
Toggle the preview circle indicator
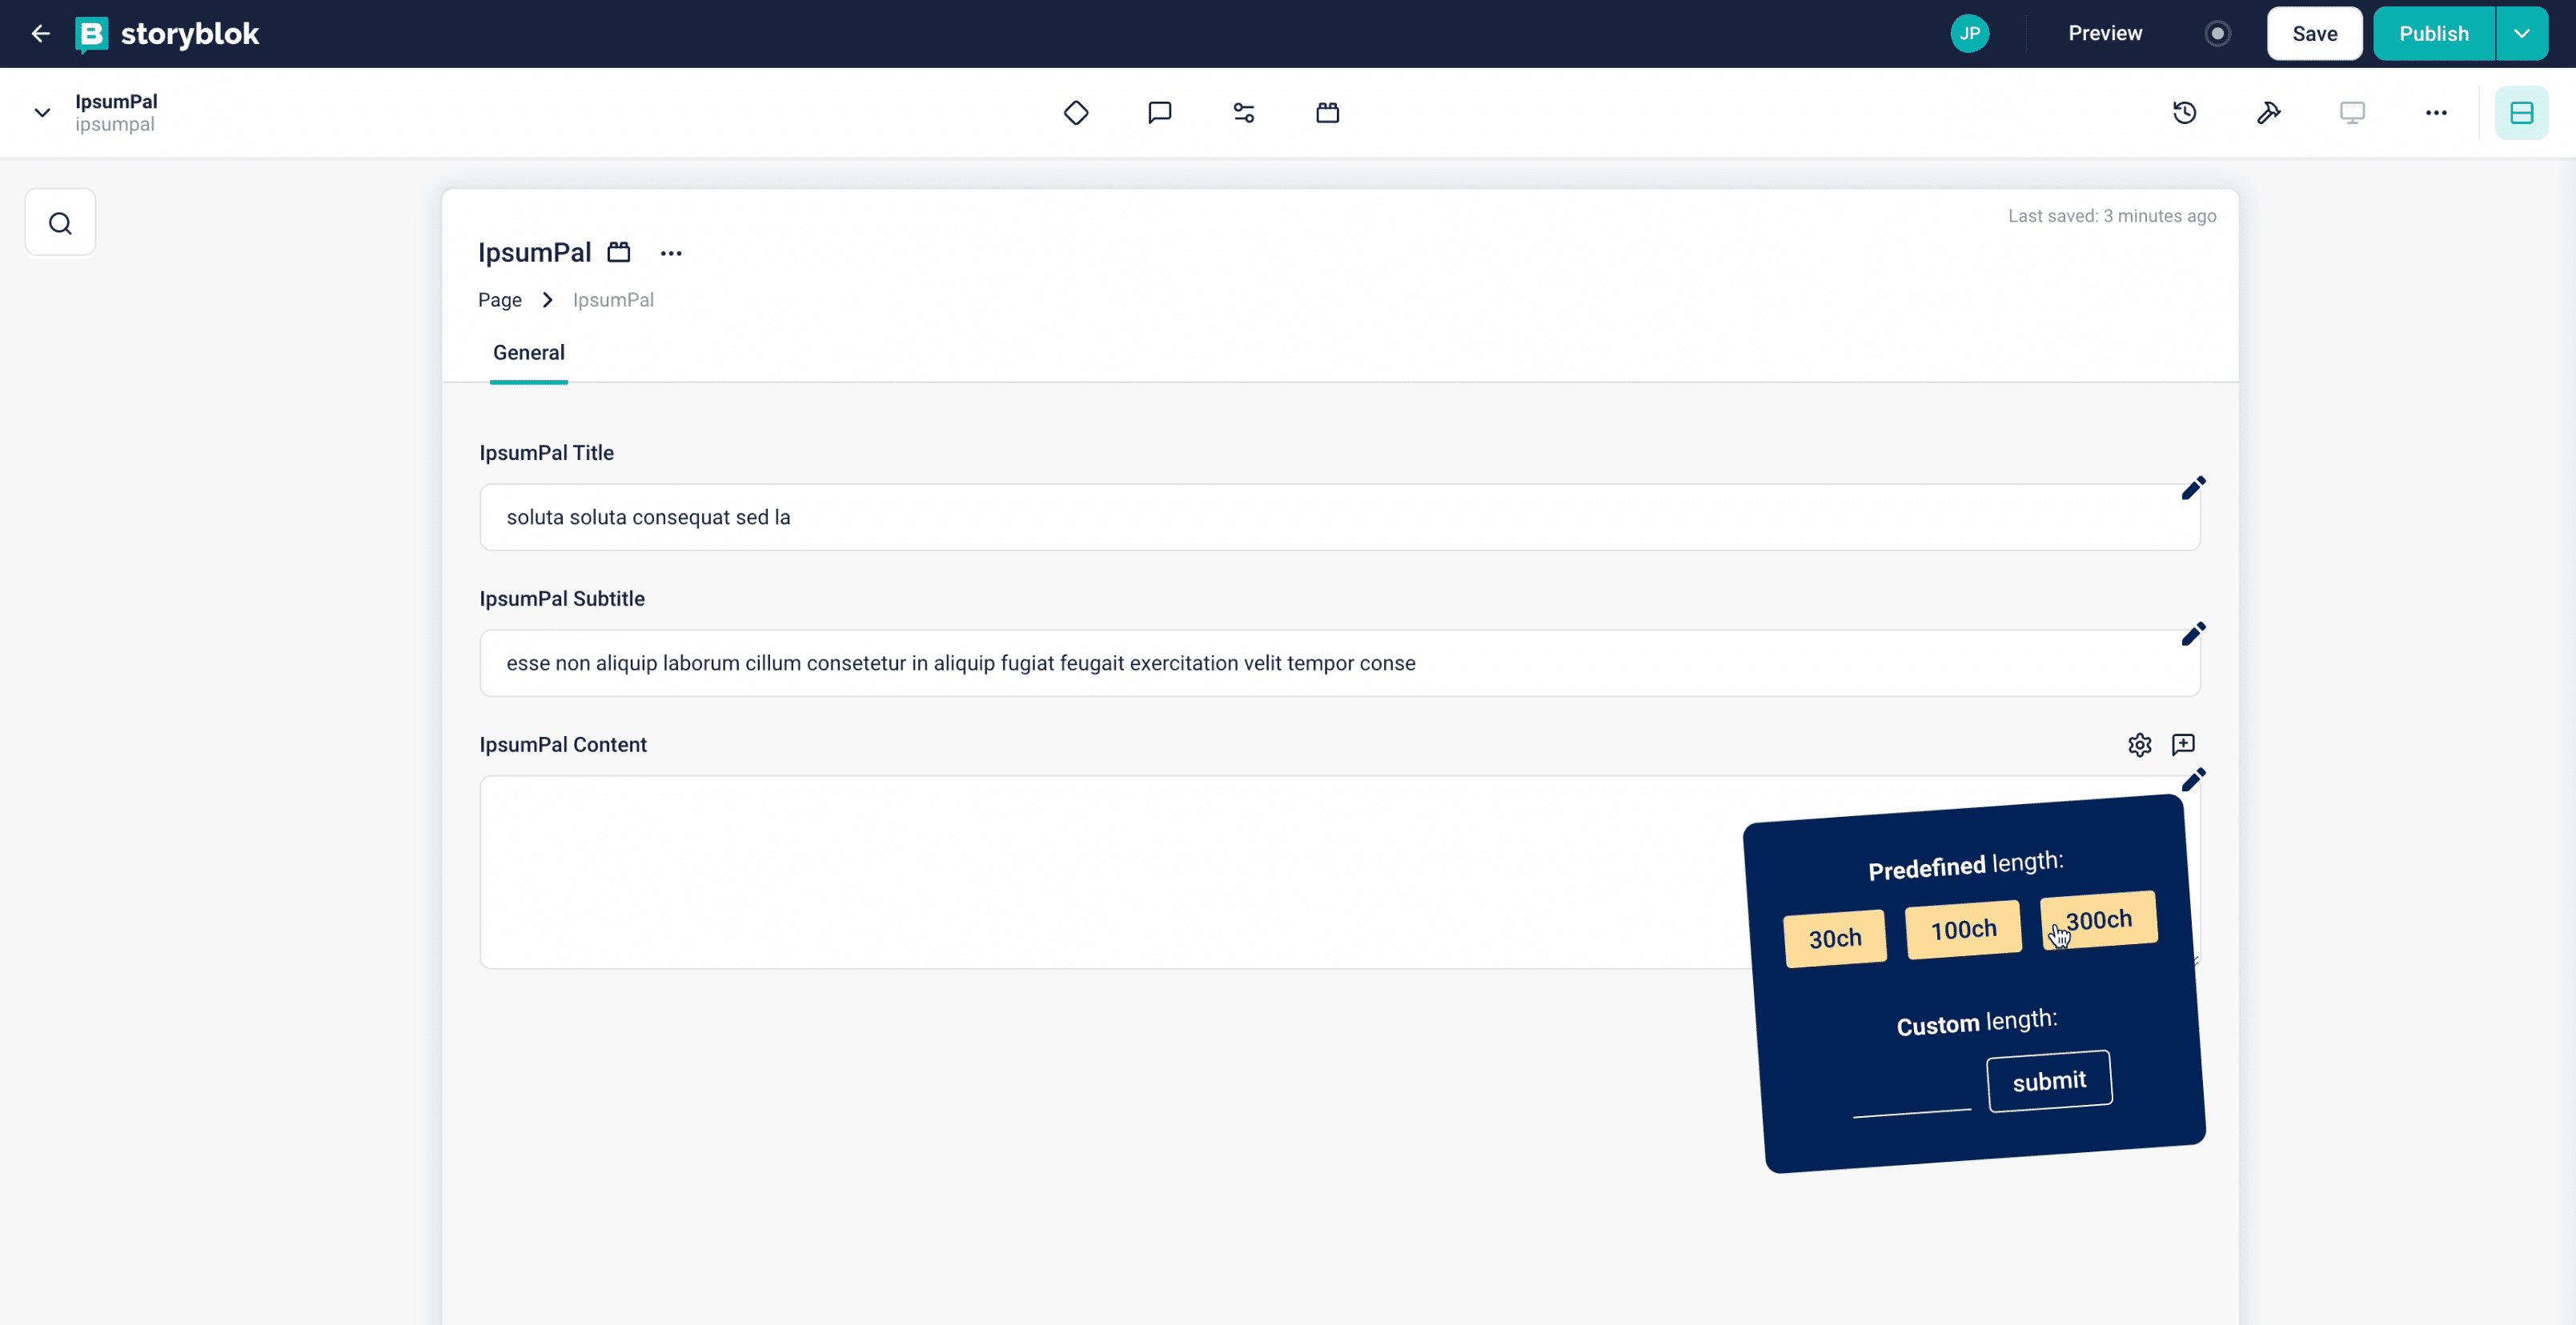[2217, 33]
